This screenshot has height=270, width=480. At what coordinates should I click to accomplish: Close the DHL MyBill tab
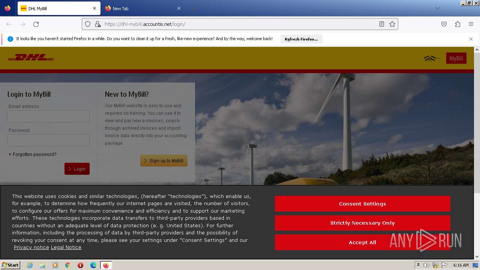(94, 8)
